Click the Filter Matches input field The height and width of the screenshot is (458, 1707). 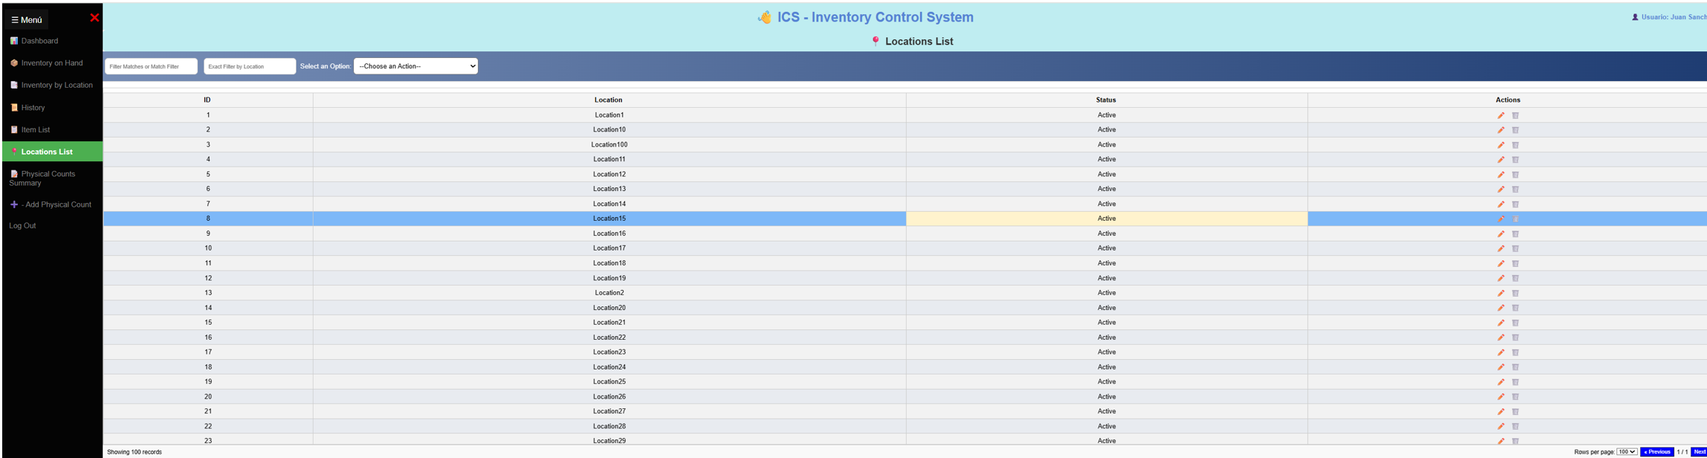point(151,66)
